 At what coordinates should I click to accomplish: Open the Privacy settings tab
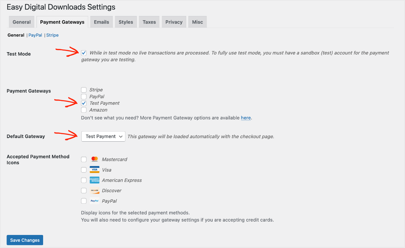tap(174, 22)
